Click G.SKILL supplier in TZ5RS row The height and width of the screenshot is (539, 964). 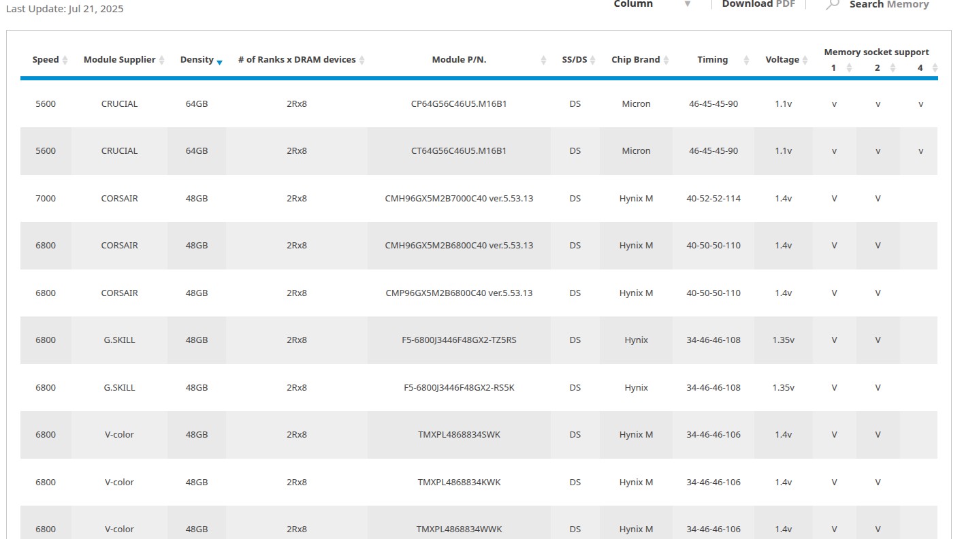[x=119, y=340]
